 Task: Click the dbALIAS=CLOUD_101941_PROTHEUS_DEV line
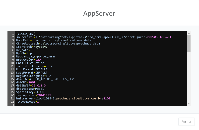tap(45, 79)
